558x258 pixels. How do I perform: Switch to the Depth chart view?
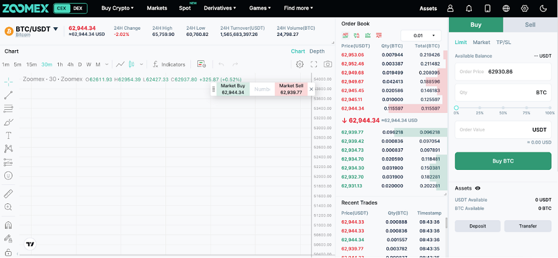[317, 51]
